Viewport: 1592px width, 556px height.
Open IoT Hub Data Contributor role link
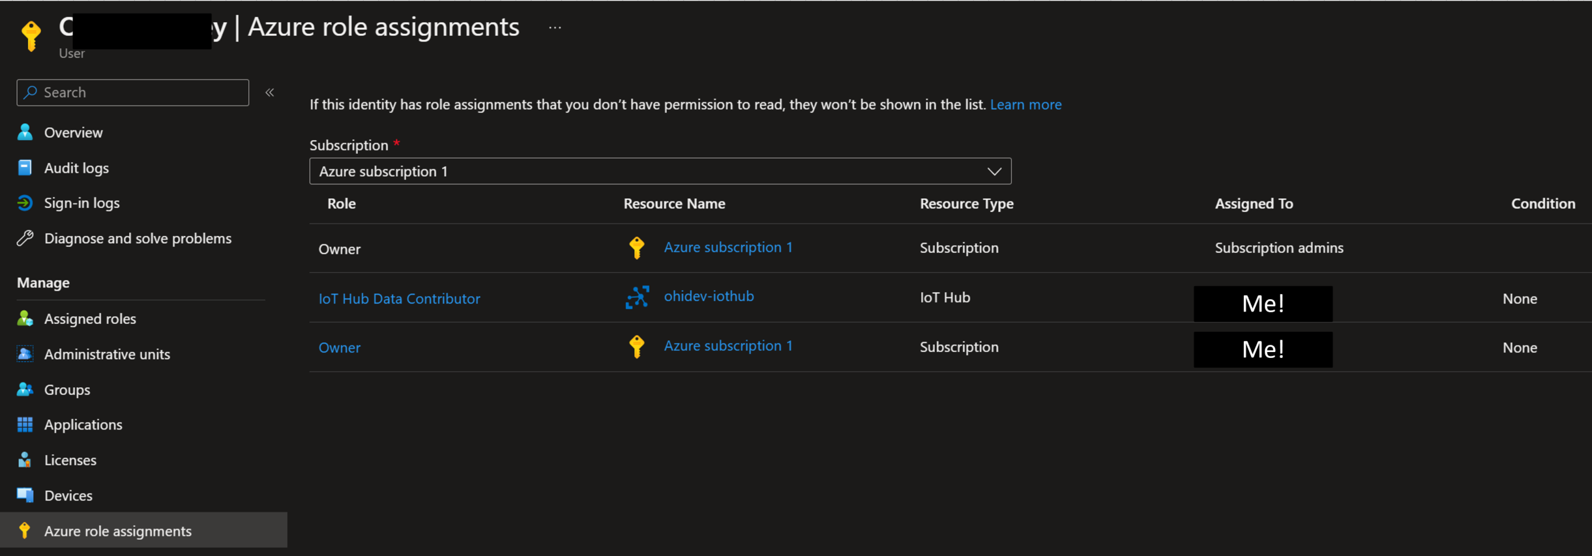click(x=399, y=299)
